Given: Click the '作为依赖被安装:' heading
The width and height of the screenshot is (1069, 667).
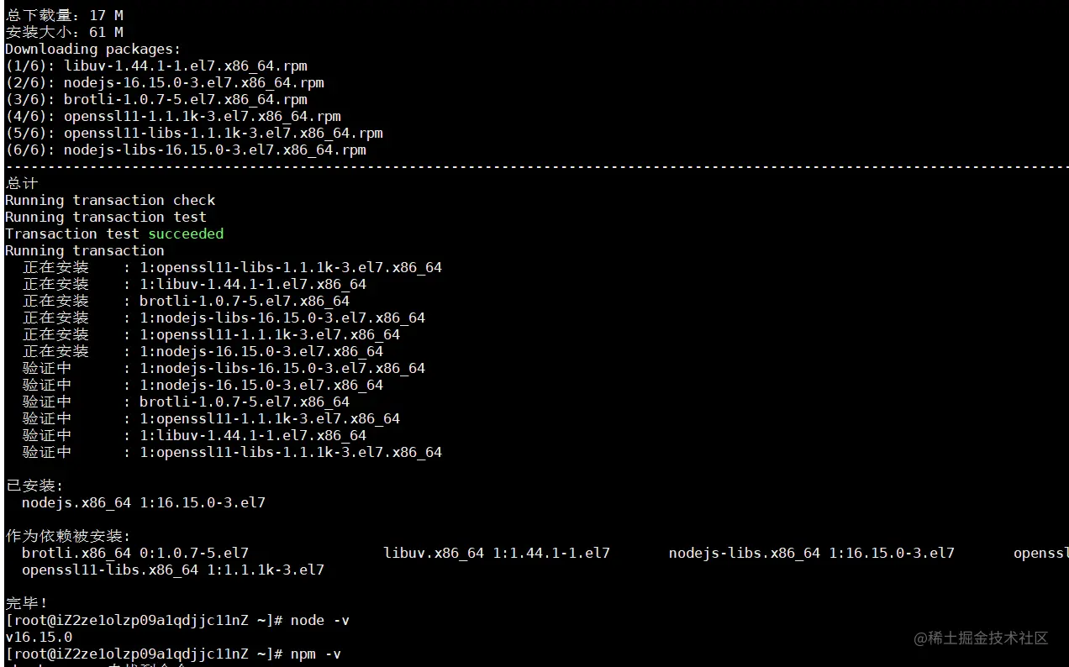Looking at the screenshot, I should (x=68, y=536).
